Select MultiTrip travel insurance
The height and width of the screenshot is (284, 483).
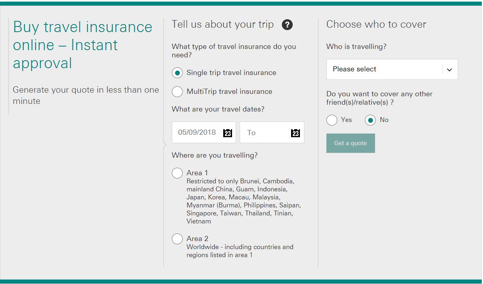click(x=177, y=91)
